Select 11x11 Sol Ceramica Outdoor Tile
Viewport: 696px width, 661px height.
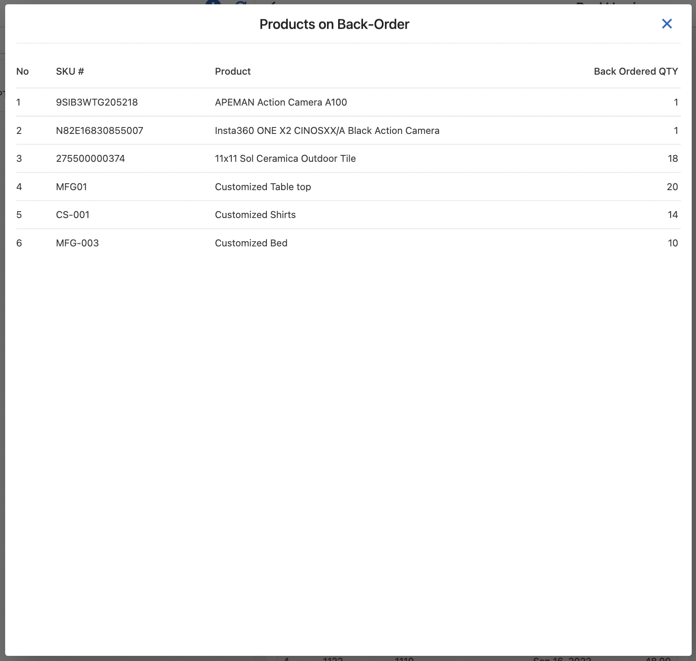(x=285, y=158)
